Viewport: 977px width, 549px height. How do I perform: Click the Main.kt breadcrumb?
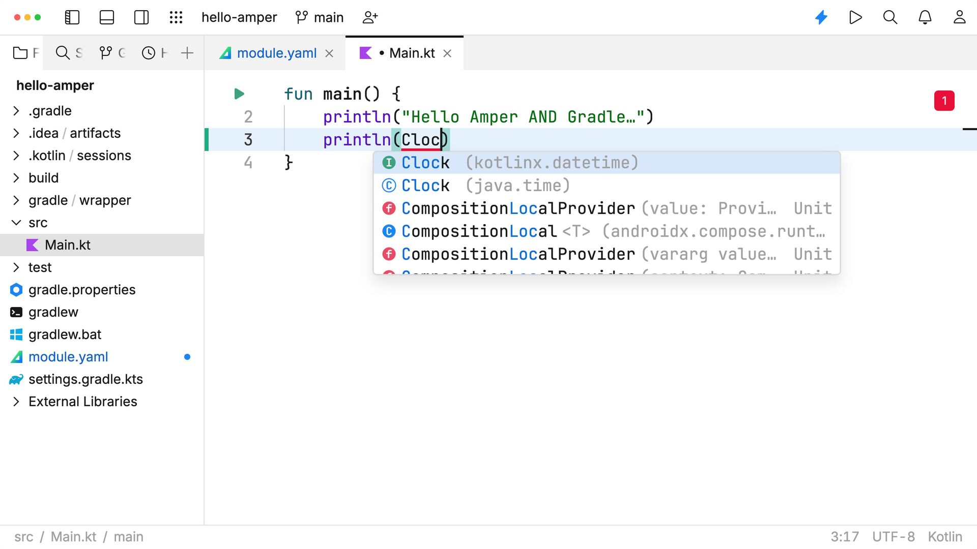click(x=73, y=537)
